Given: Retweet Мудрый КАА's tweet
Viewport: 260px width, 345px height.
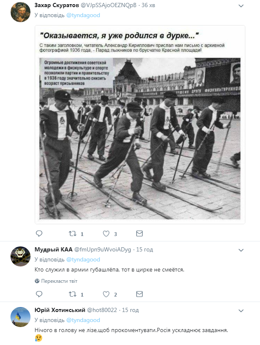Looking at the screenshot, I should [73, 294].
